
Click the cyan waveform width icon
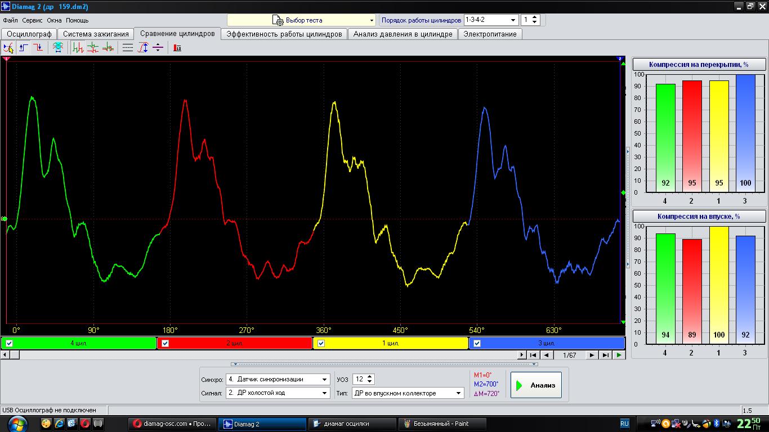[x=58, y=48]
